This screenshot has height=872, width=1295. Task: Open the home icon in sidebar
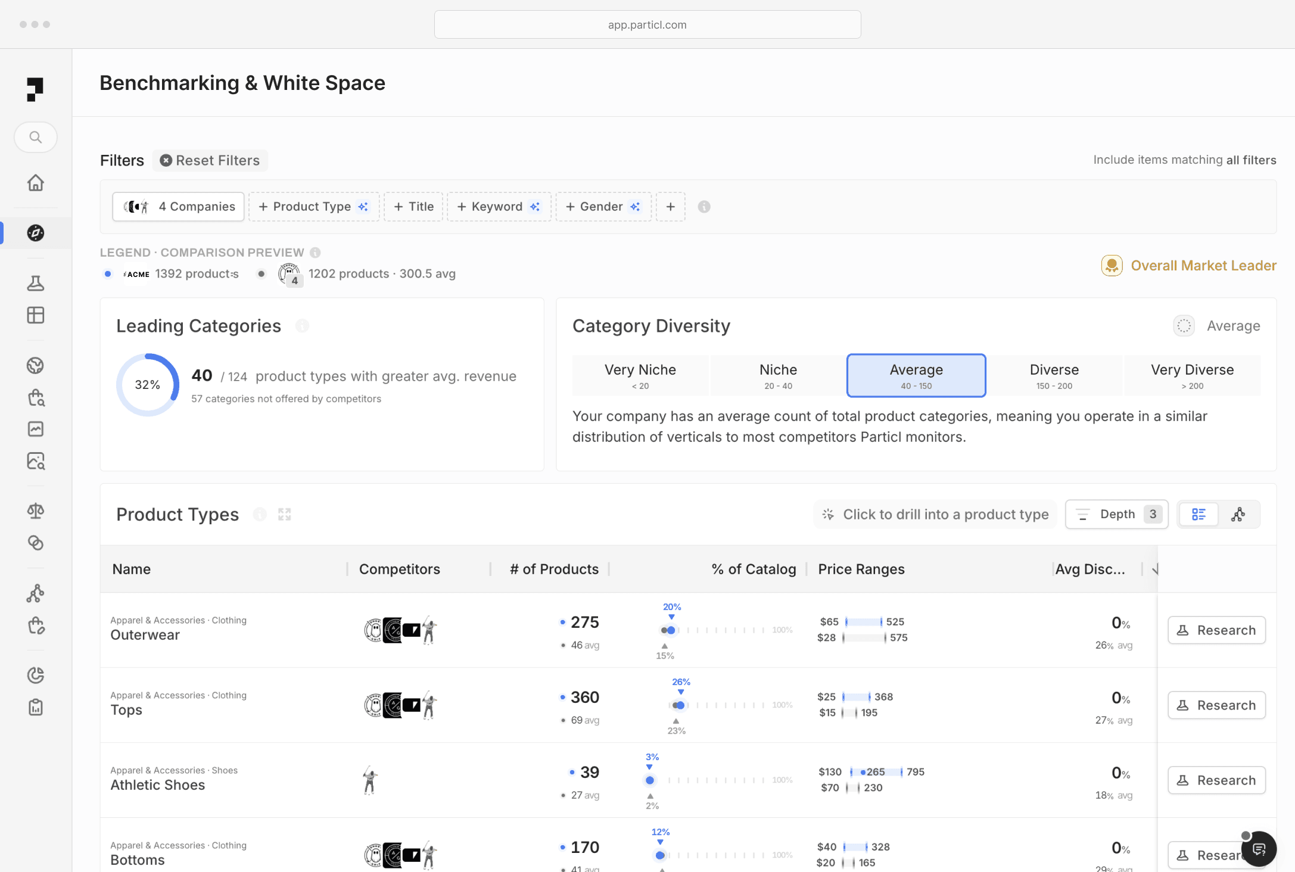point(36,183)
